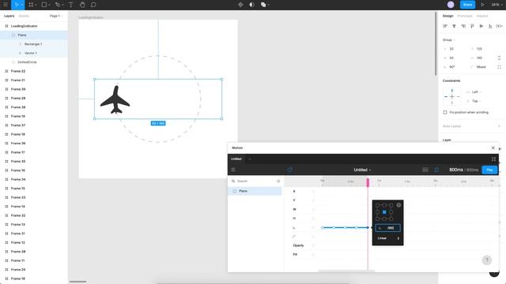This screenshot has width=506, height=284.
Task: Click the Align right icon
Action: (463, 26)
